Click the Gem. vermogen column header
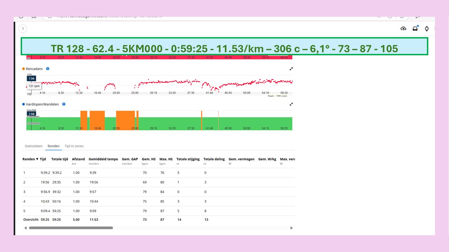This screenshot has height=252, width=449. [241, 159]
